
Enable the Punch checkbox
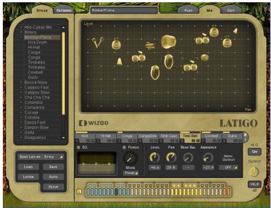124,147
